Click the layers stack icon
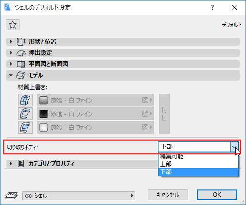This screenshot has width=246, height=205. coord(12,196)
